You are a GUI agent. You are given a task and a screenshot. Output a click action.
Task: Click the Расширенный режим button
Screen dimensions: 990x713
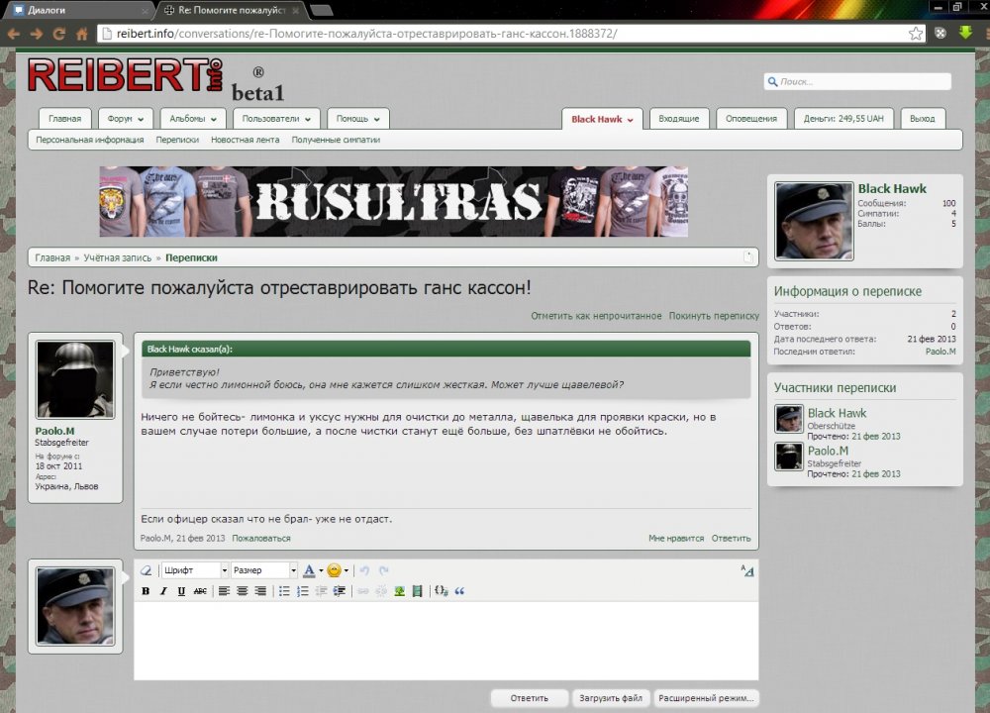(706, 698)
